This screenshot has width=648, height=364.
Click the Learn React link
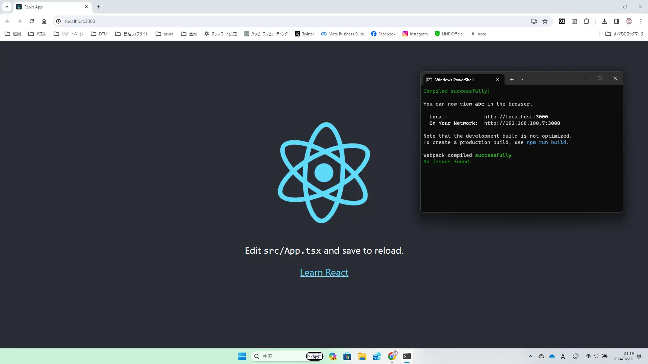tap(324, 272)
